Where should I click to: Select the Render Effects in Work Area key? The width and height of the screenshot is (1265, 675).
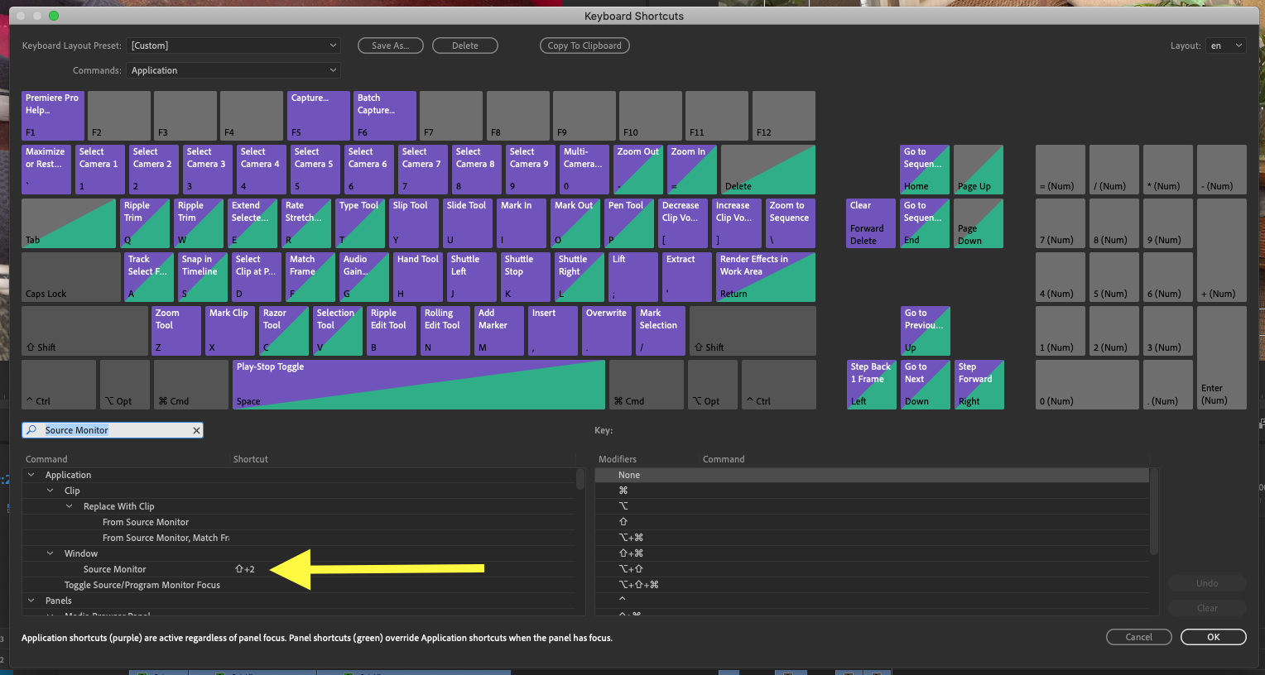[767, 277]
